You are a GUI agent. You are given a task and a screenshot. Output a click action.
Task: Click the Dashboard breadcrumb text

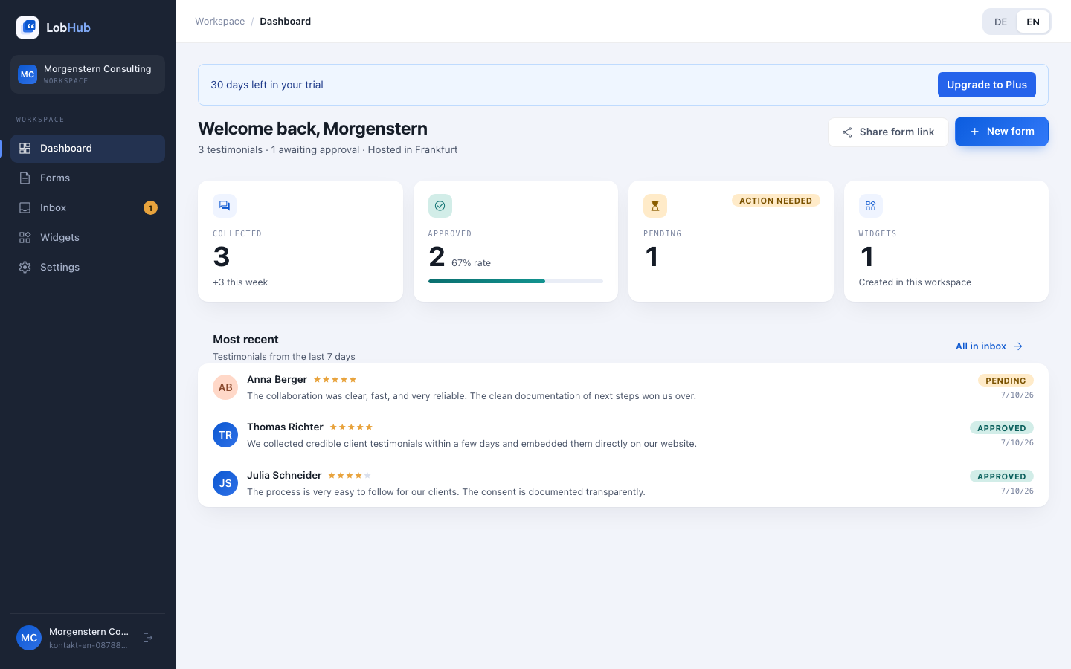[286, 22]
